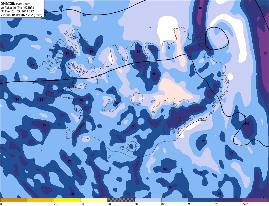
Task: Pick the light blue 80–90 legend swatch
Action: (x=175, y=200)
